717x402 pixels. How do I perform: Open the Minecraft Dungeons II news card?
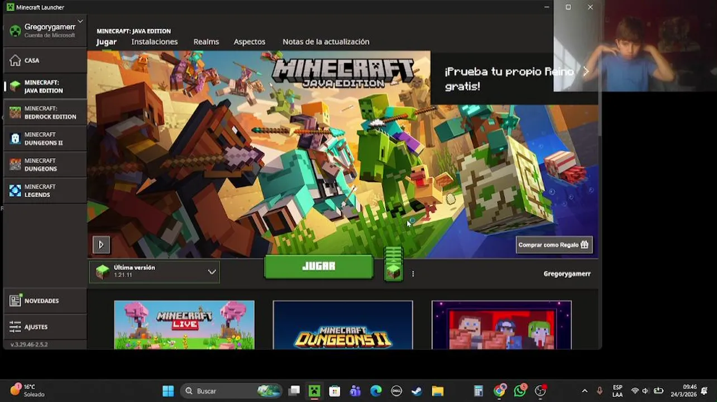click(x=343, y=325)
